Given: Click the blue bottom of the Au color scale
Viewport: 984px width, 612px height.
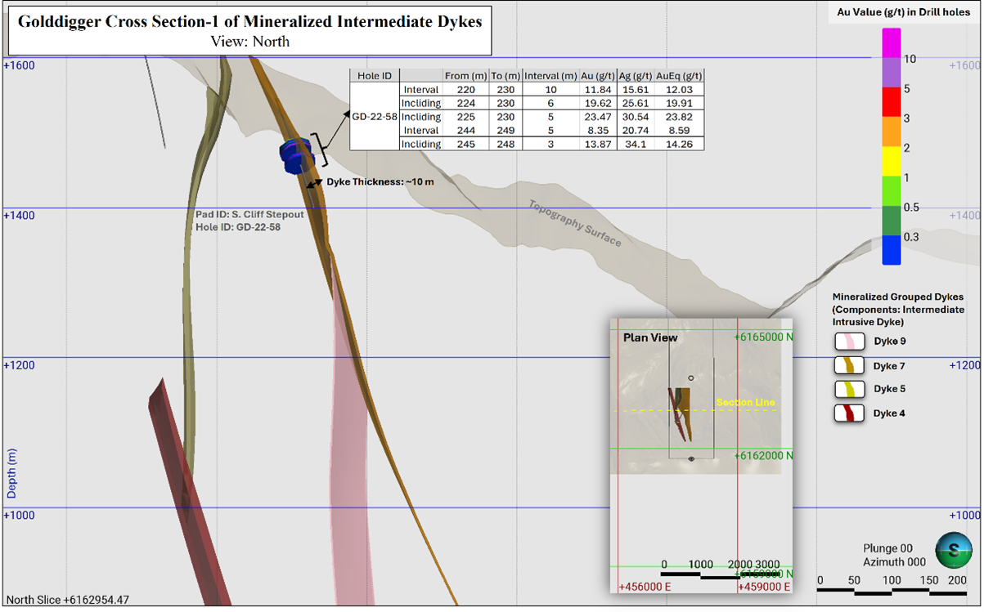Looking at the screenshot, I should click(892, 250).
